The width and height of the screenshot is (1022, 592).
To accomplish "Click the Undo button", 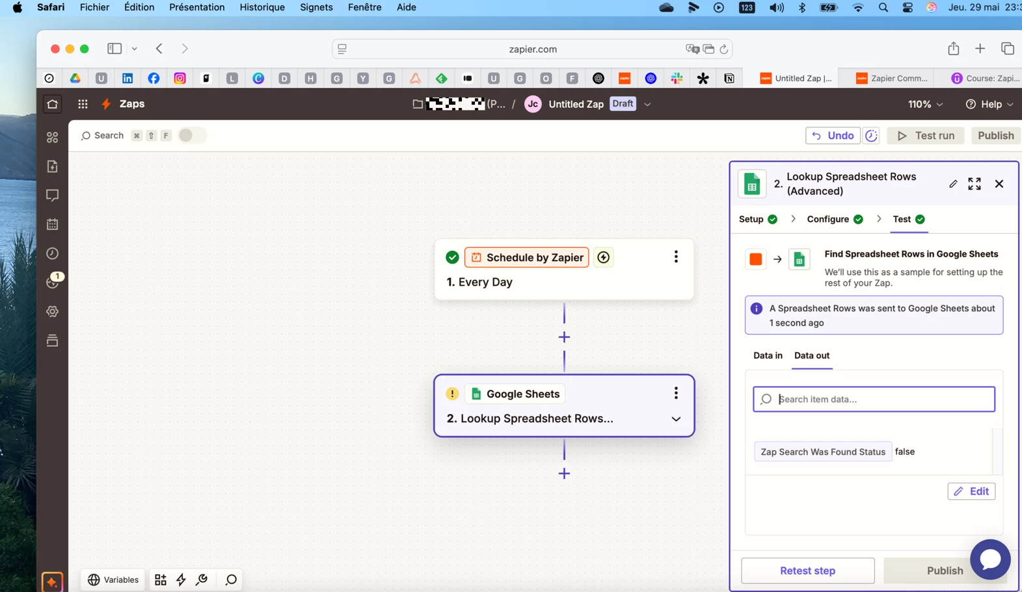I will [833, 135].
